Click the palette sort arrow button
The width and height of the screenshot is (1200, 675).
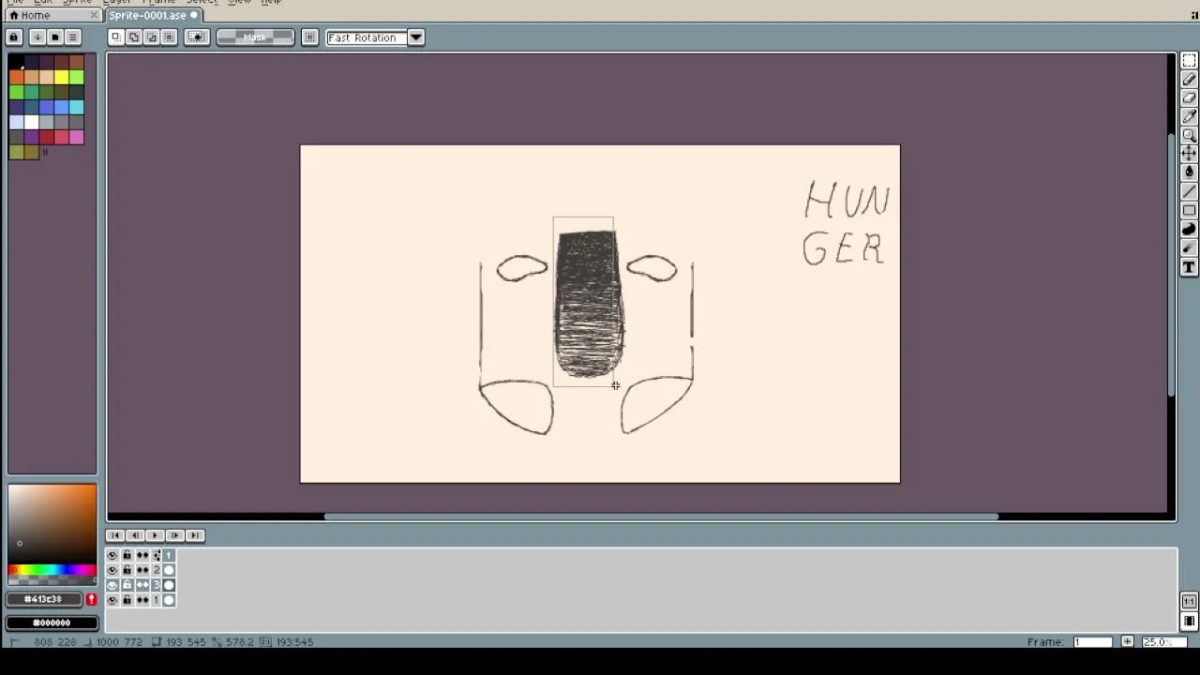[37, 37]
